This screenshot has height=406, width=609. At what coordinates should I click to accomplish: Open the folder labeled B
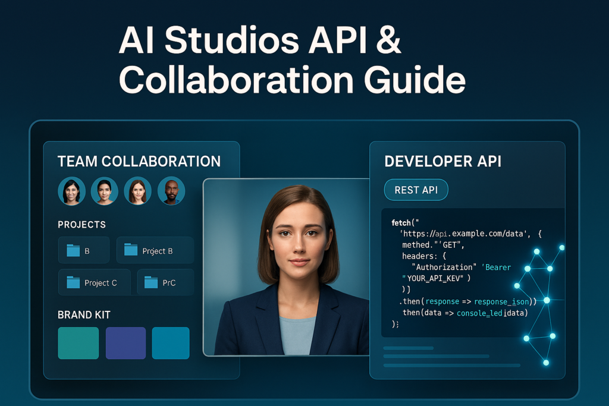[x=83, y=250]
